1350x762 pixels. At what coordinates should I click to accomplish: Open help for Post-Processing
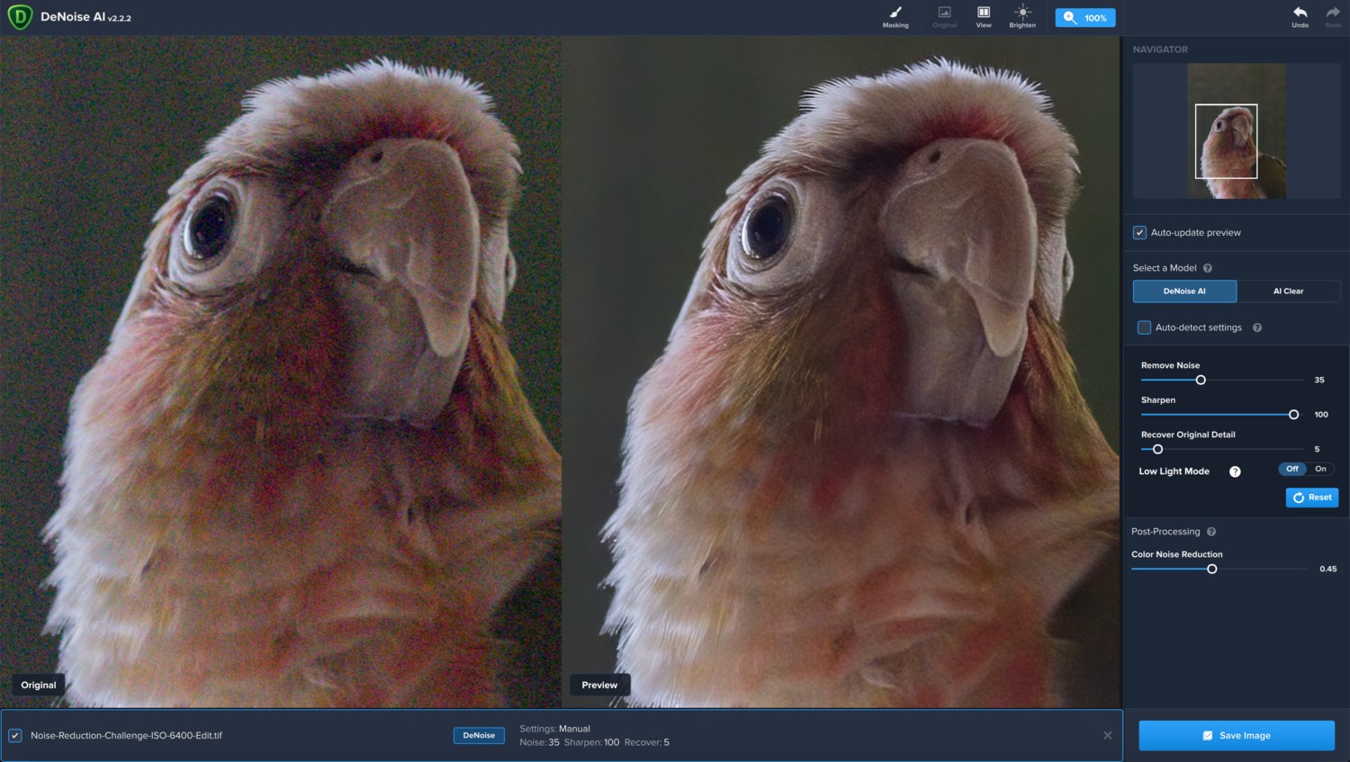[x=1211, y=532]
